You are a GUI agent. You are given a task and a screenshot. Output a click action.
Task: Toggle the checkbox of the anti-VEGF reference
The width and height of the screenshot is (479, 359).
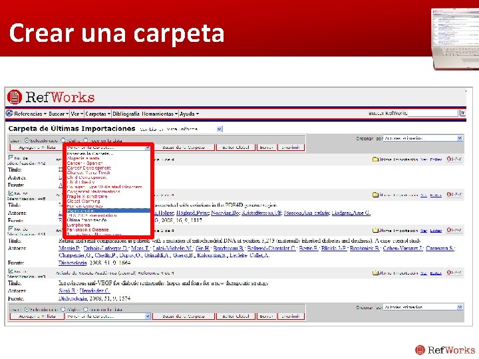click(11, 271)
